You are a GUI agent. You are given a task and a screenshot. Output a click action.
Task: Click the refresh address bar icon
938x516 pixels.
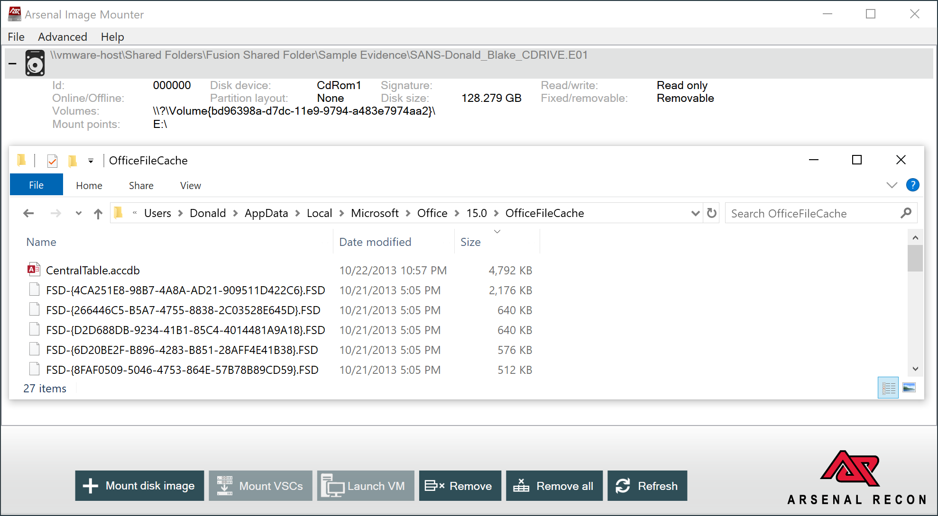point(711,213)
